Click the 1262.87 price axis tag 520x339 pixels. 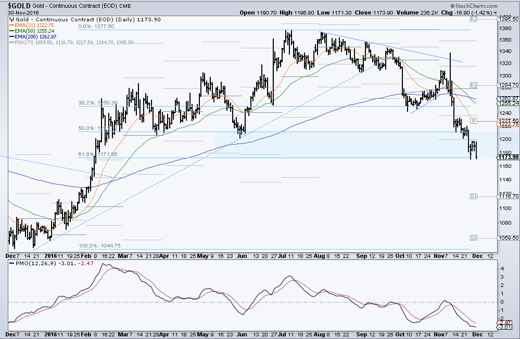(x=509, y=98)
